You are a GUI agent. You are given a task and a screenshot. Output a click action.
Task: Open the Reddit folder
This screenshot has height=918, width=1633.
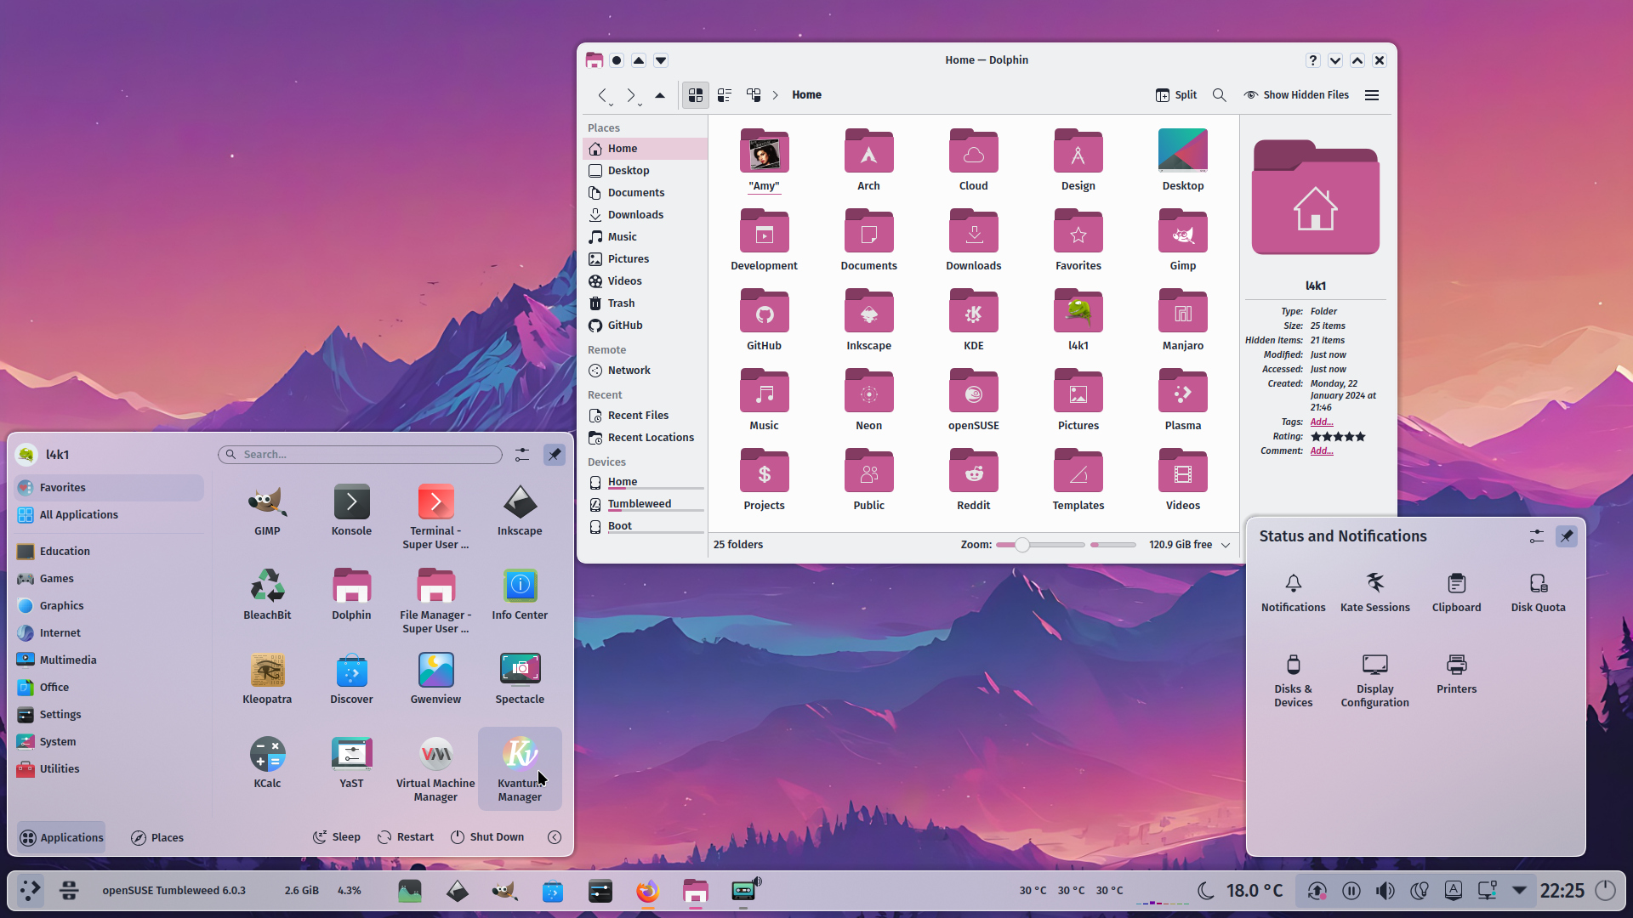pyautogui.click(x=973, y=479)
